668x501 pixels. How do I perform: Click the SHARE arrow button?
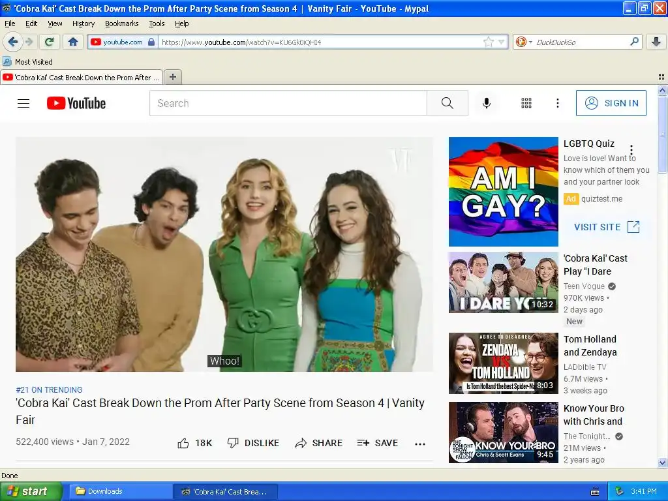(x=318, y=443)
